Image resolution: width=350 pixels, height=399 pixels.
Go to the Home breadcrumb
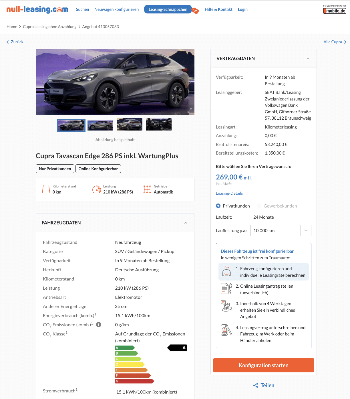[12, 27]
